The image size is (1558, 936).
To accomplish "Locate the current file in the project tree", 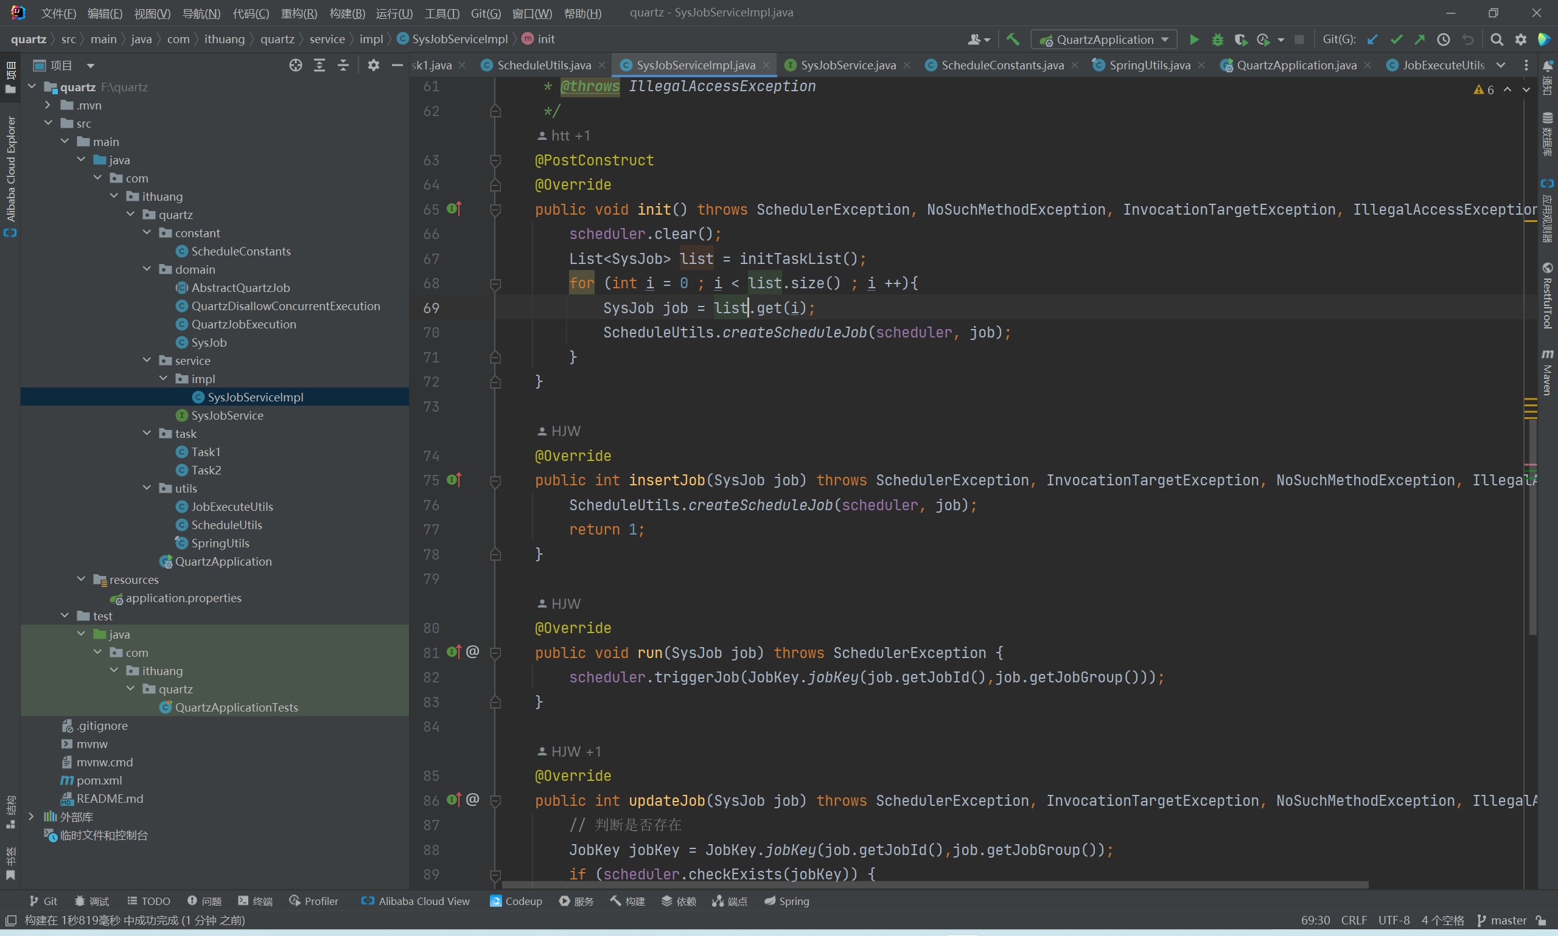I will tap(295, 65).
